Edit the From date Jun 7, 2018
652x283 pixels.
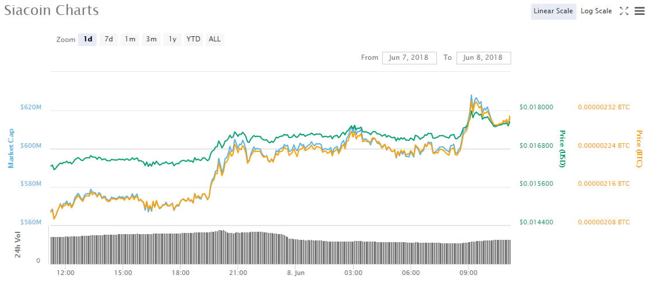point(409,58)
